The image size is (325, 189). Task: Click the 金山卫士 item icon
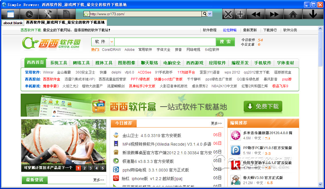(116, 135)
